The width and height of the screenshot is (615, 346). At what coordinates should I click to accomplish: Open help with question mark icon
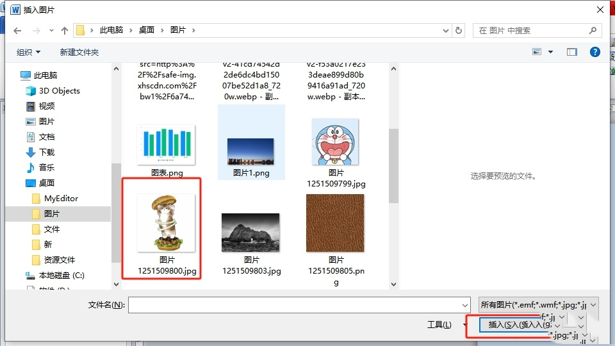point(595,52)
